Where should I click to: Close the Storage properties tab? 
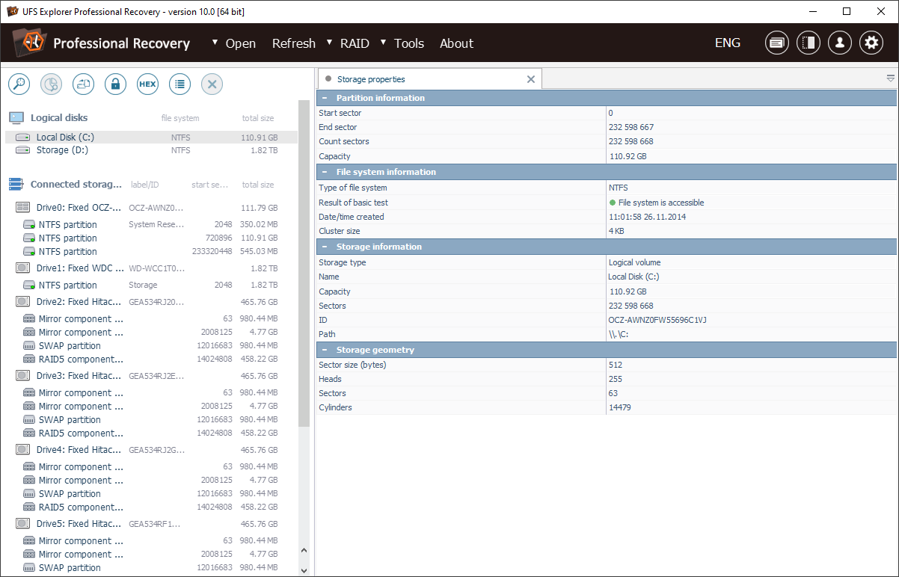531,79
